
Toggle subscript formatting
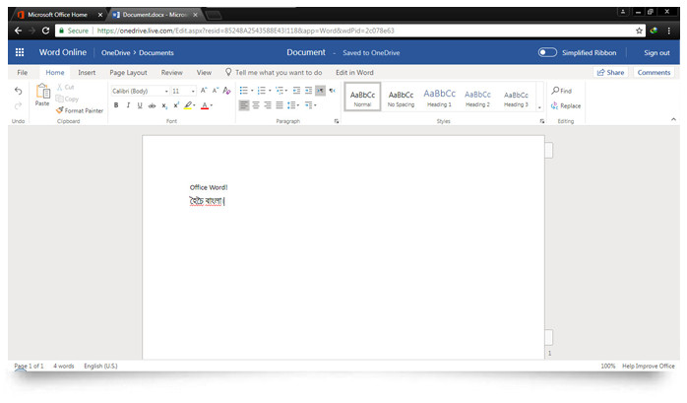[x=164, y=105]
